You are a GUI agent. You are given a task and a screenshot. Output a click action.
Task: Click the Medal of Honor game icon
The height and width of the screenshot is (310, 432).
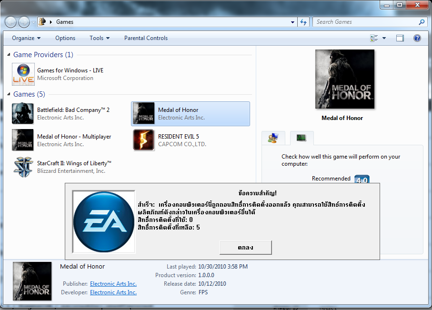(143, 113)
